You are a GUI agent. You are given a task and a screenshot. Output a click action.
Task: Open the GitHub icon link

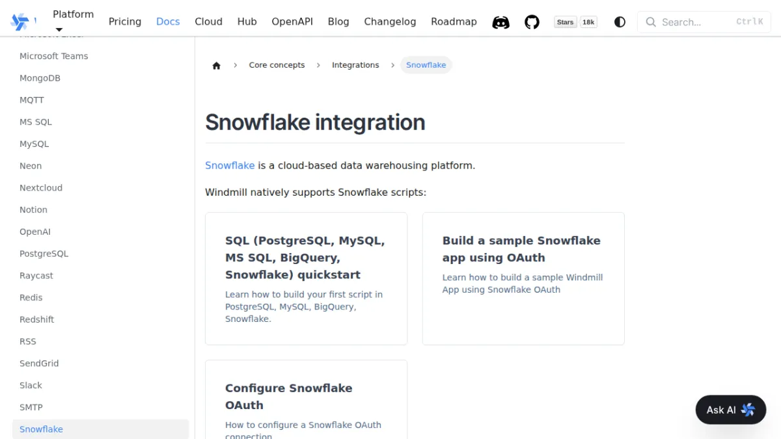(532, 22)
